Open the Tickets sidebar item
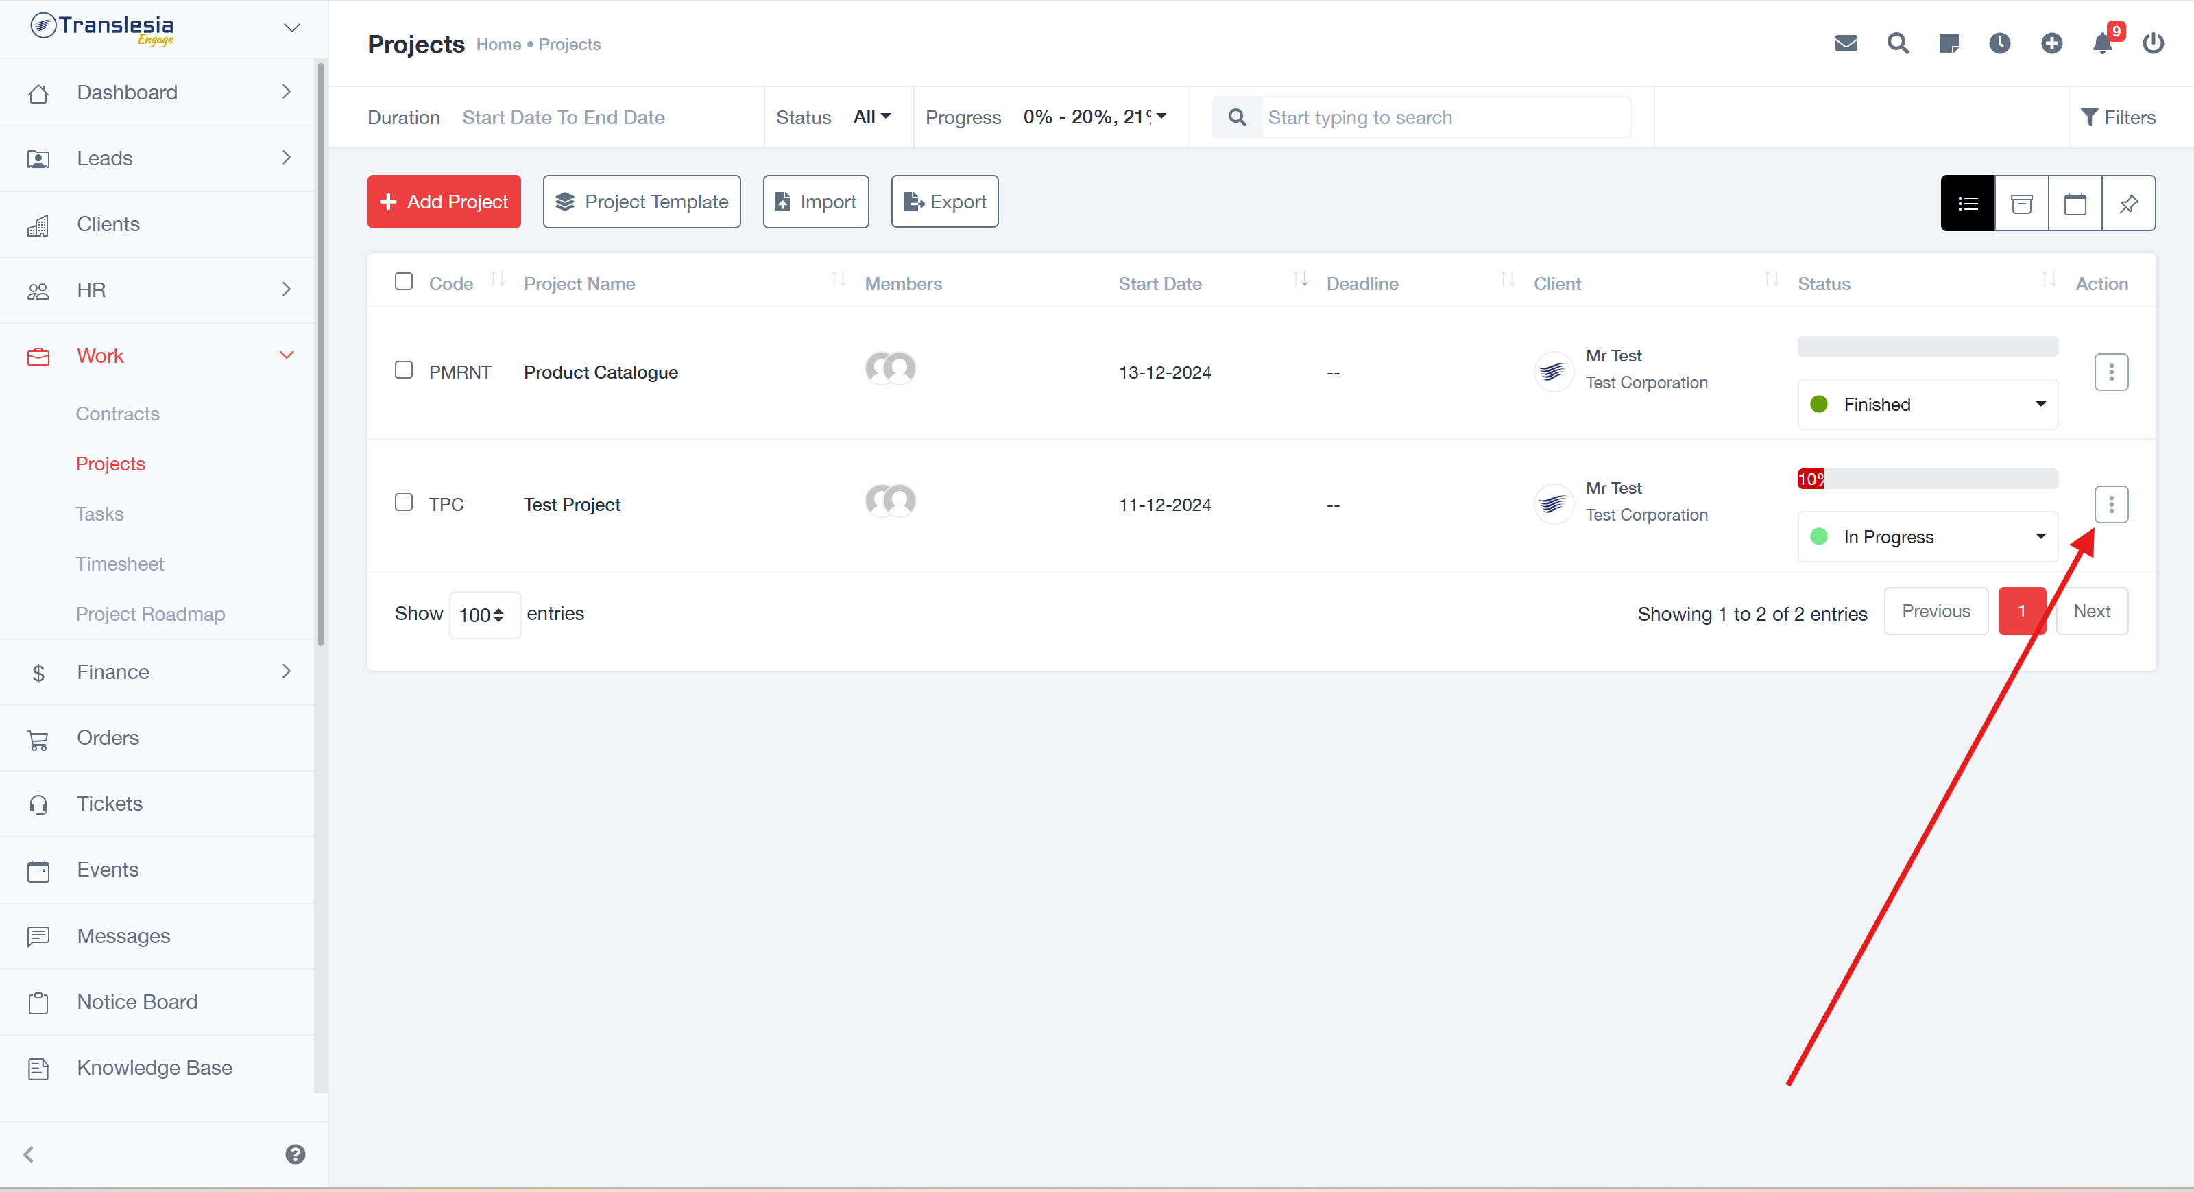The image size is (2194, 1192). 110,804
